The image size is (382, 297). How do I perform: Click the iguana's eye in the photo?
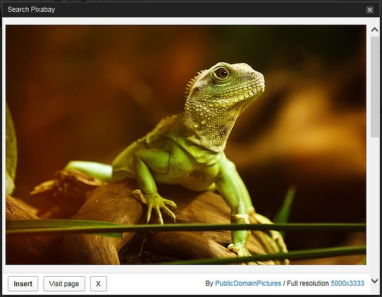[221, 73]
